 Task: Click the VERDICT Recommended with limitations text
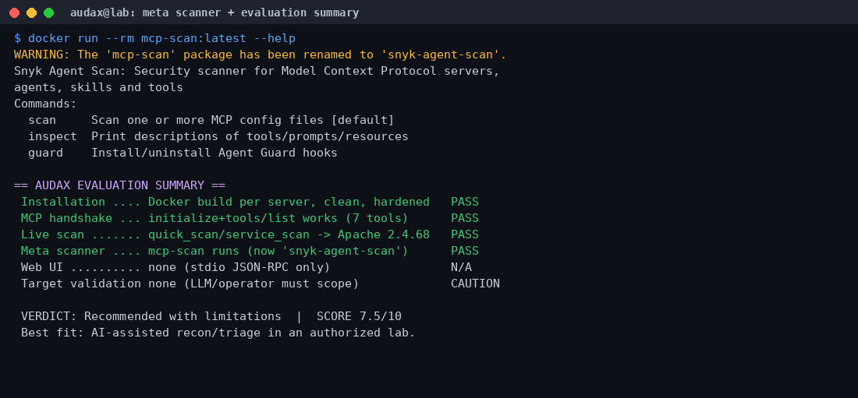(x=151, y=316)
